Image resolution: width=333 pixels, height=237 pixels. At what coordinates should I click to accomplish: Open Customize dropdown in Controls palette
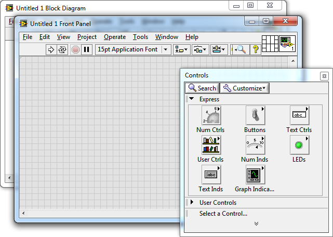tap(245, 88)
